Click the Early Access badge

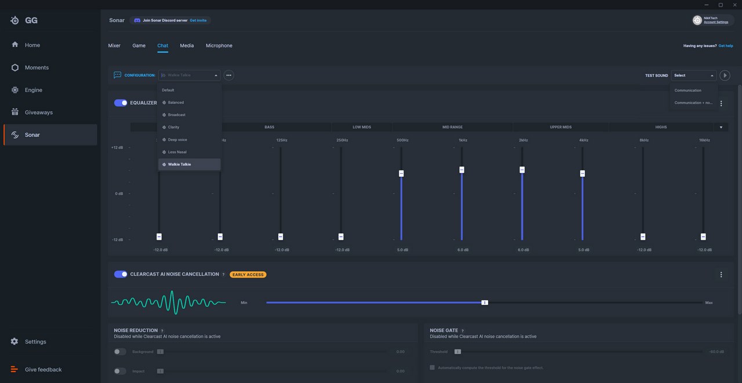(248, 275)
